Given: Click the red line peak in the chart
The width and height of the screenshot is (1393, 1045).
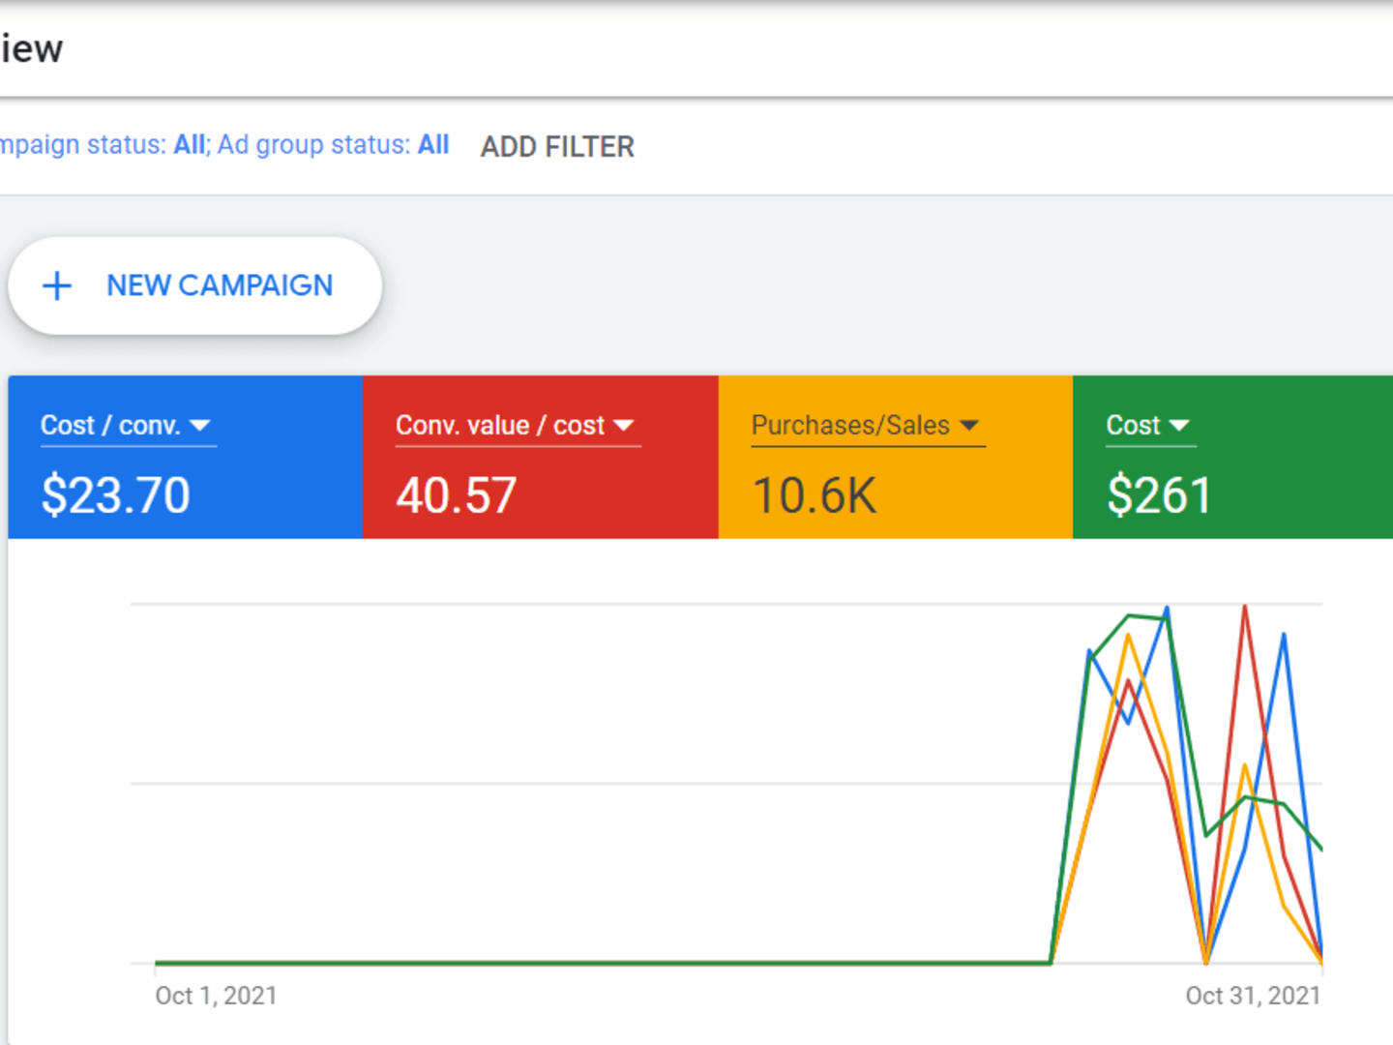Looking at the screenshot, I should click(x=1245, y=608).
